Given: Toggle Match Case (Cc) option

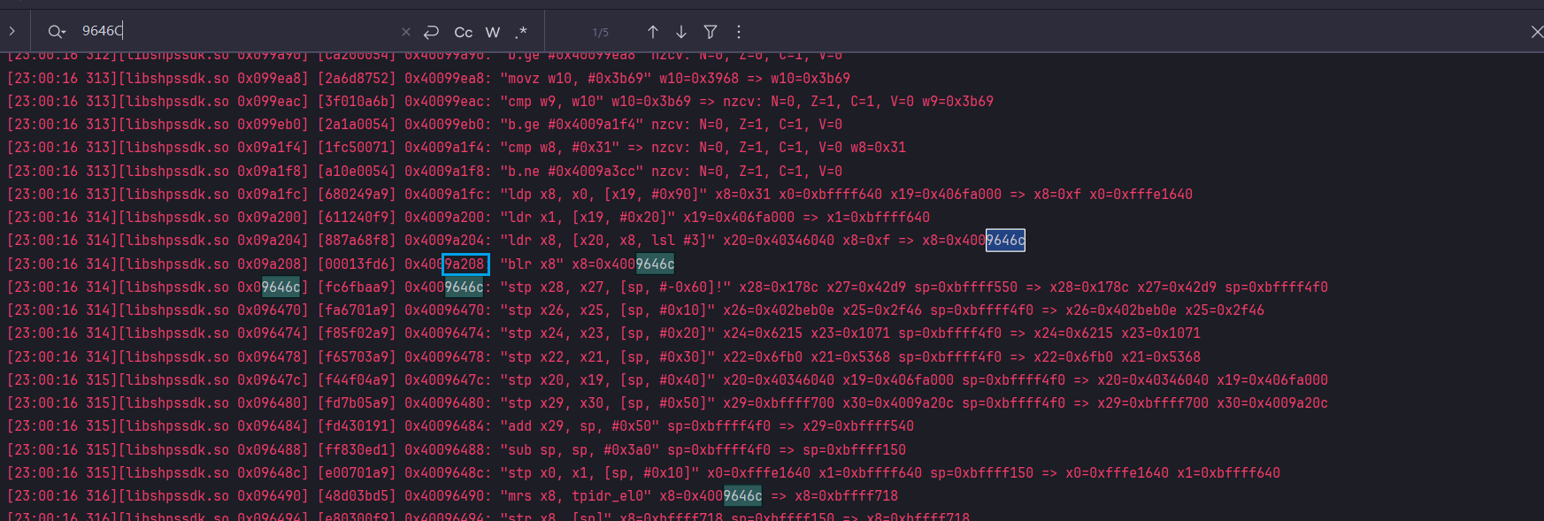Looking at the screenshot, I should click(x=463, y=32).
